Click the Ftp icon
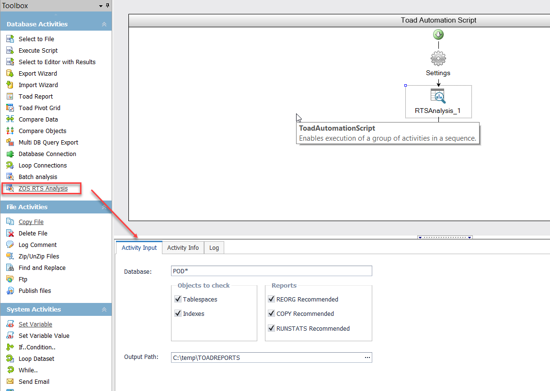Screen dimensions: 550x391 click(10, 279)
